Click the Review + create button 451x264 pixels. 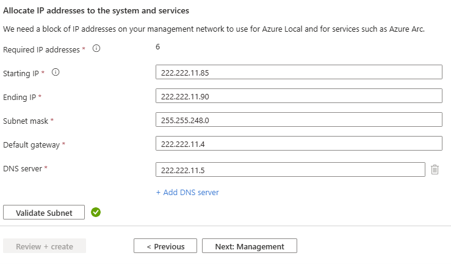click(45, 246)
